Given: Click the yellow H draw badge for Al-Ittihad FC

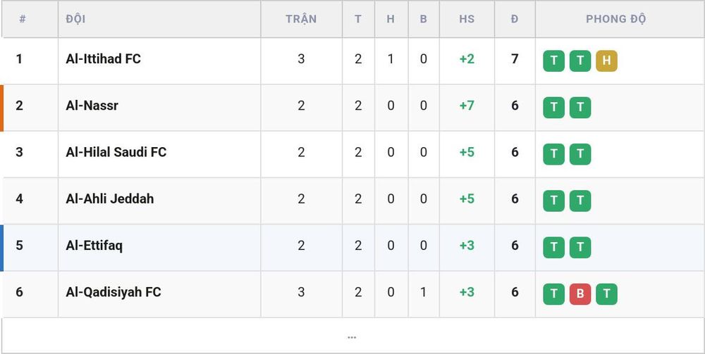Looking at the screenshot, I should pyautogui.click(x=606, y=61).
